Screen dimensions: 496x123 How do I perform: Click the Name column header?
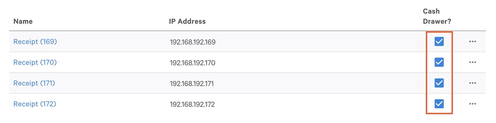[x=23, y=21]
